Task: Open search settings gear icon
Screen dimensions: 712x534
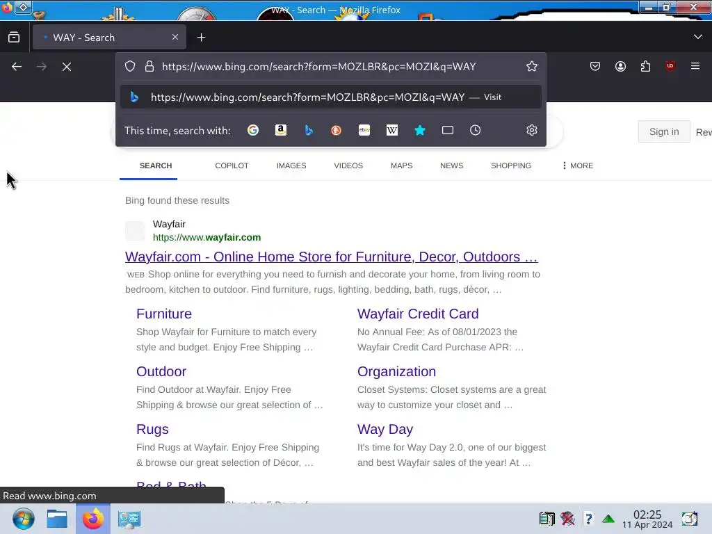Action: [532, 130]
